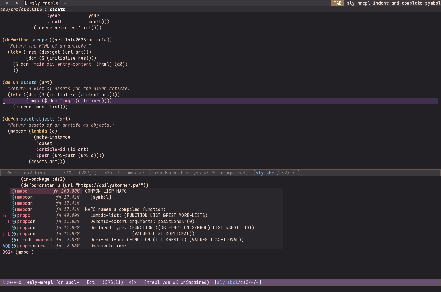Click the COMMON-LISP:MAPC documentation heading

tap(106, 191)
